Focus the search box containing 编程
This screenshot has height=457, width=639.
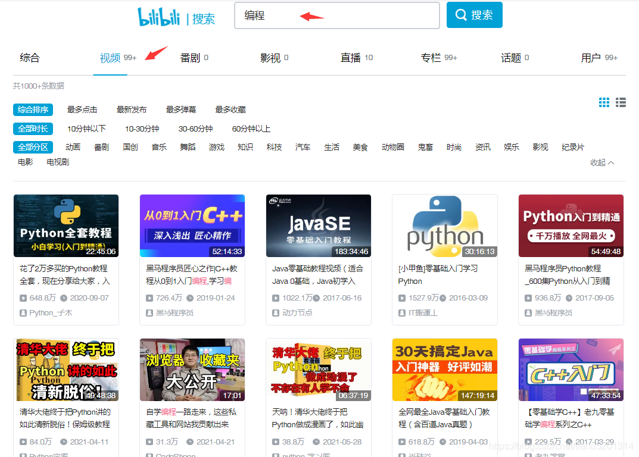pos(337,15)
